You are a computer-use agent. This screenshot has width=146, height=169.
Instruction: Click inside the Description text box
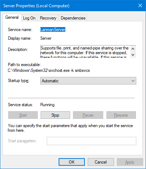85,52
